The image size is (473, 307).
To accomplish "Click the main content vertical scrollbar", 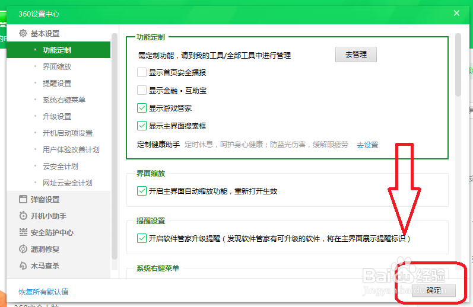I will (x=458, y=65).
